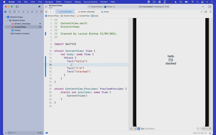The width and height of the screenshot is (216, 135).
Task: Pin the canvas preview
Action: tap(131, 129)
